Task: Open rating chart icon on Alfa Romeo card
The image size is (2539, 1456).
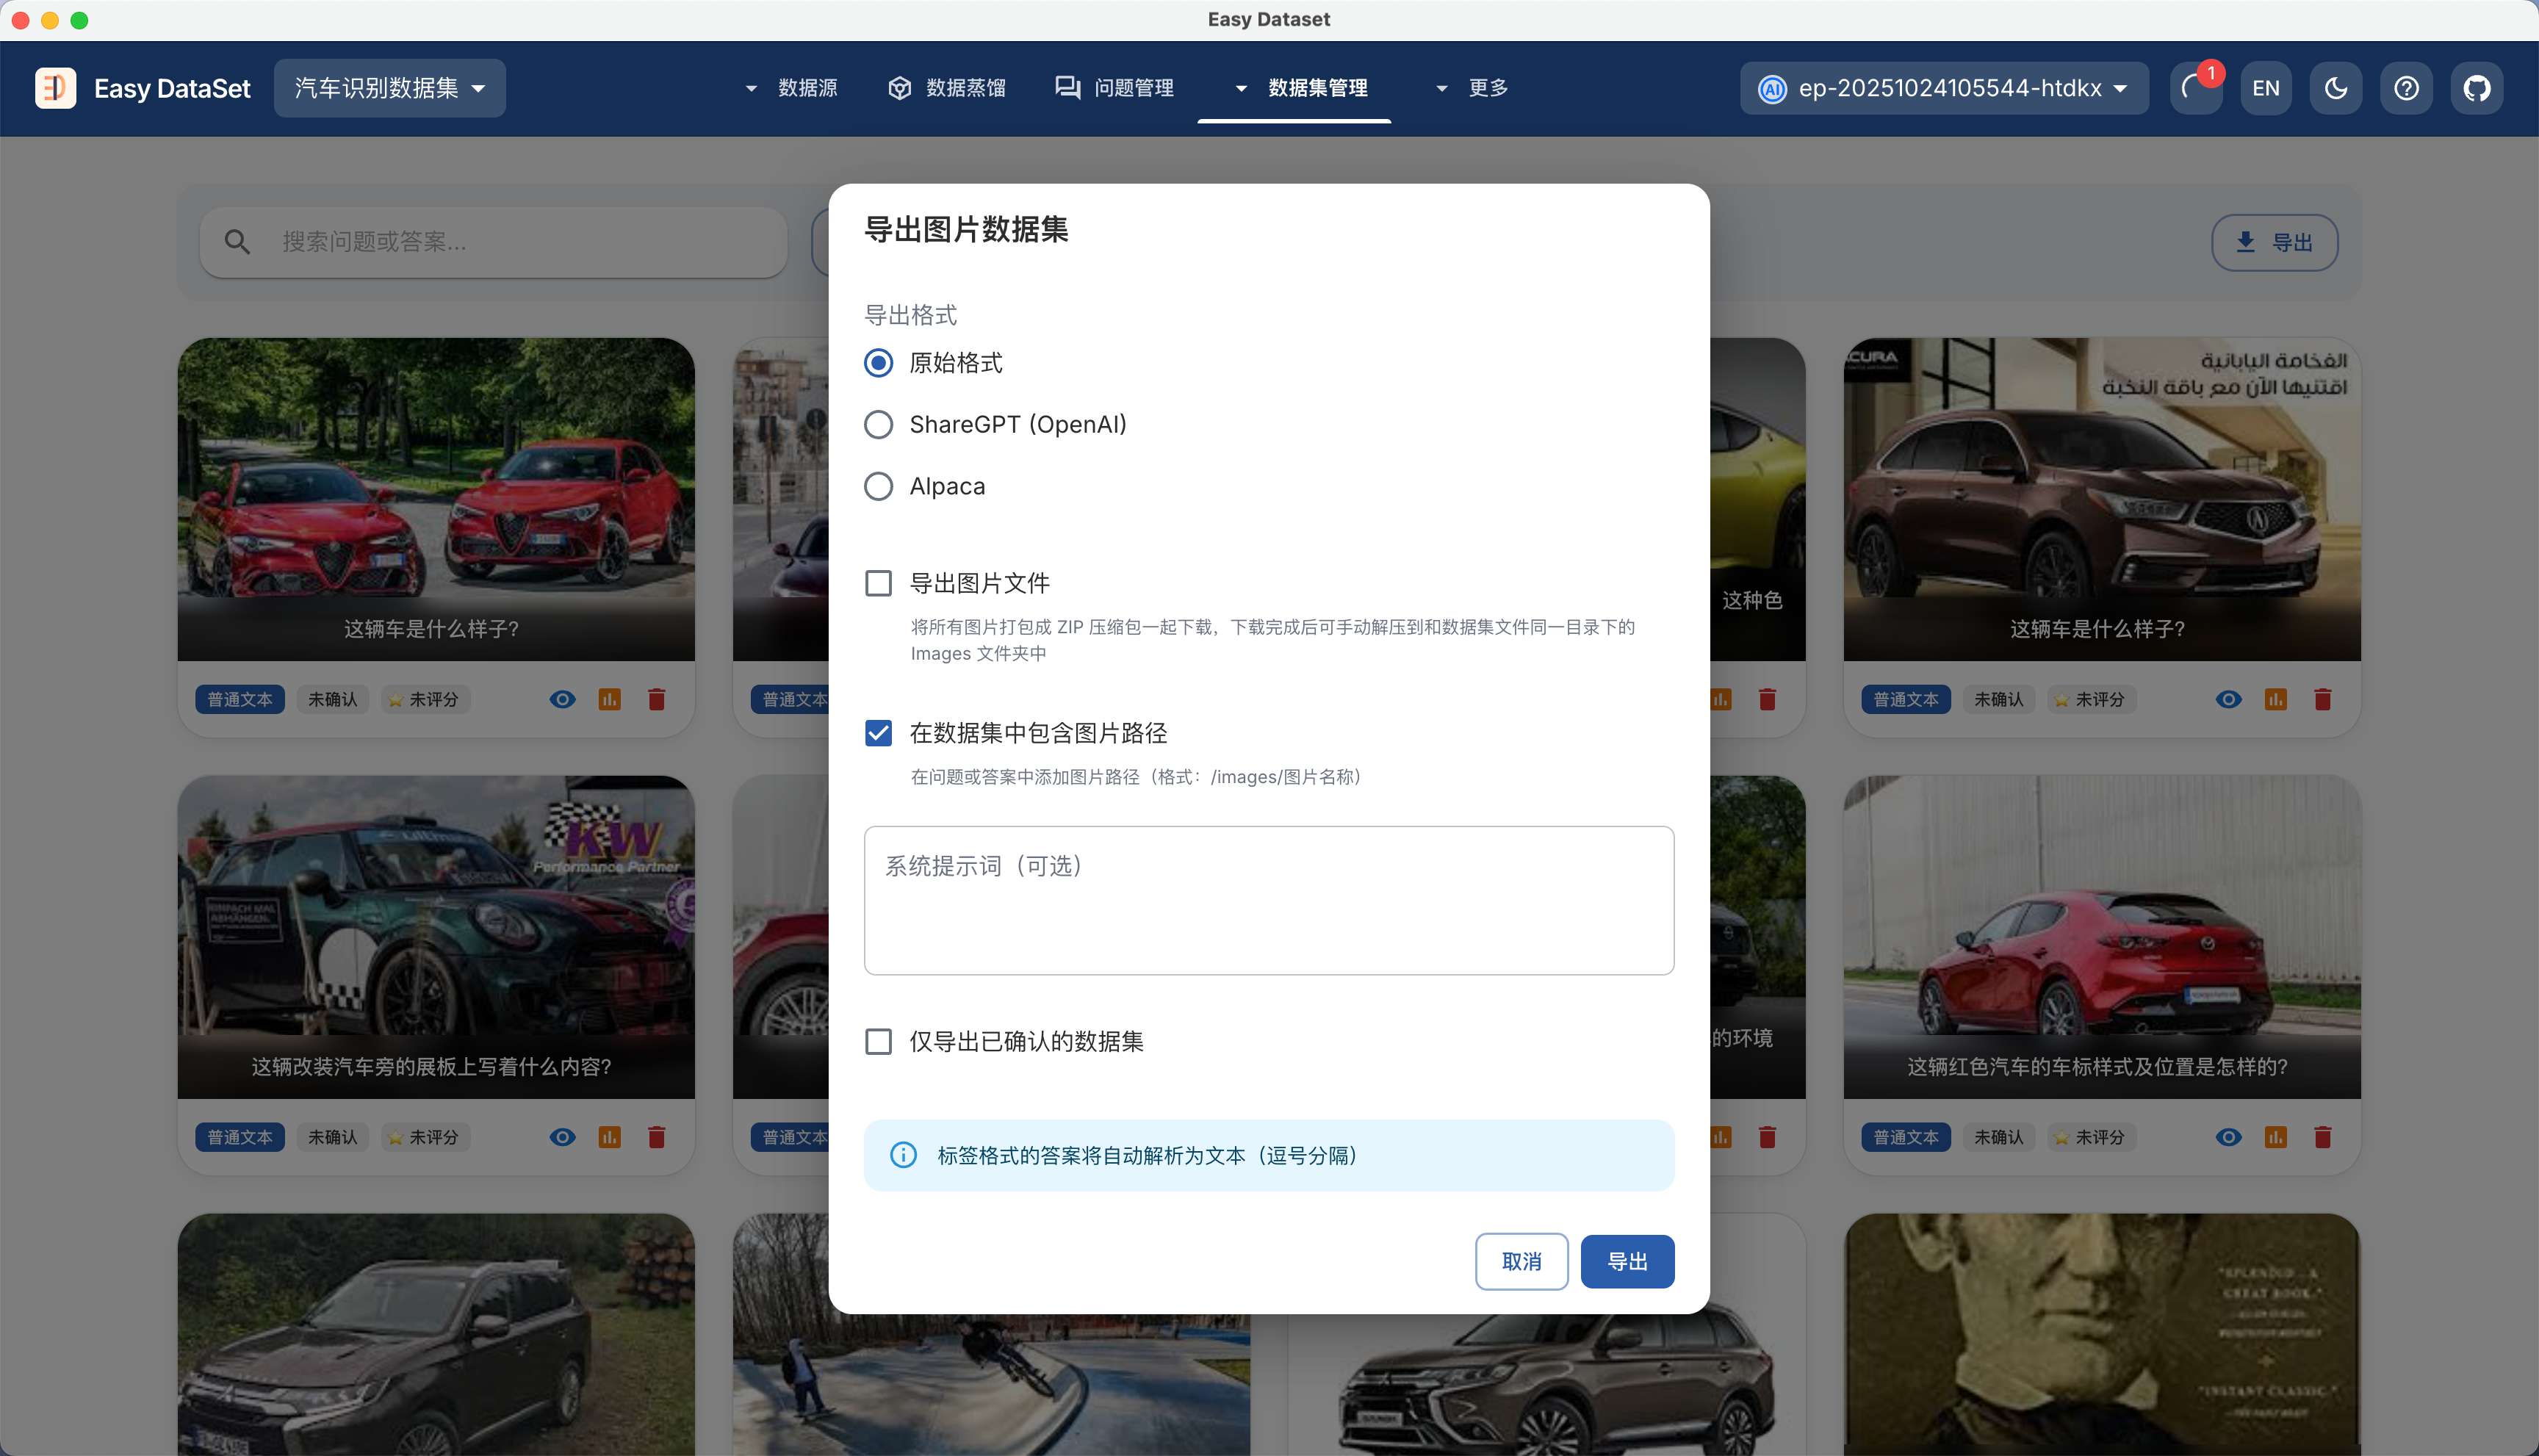Action: pos(609,699)
